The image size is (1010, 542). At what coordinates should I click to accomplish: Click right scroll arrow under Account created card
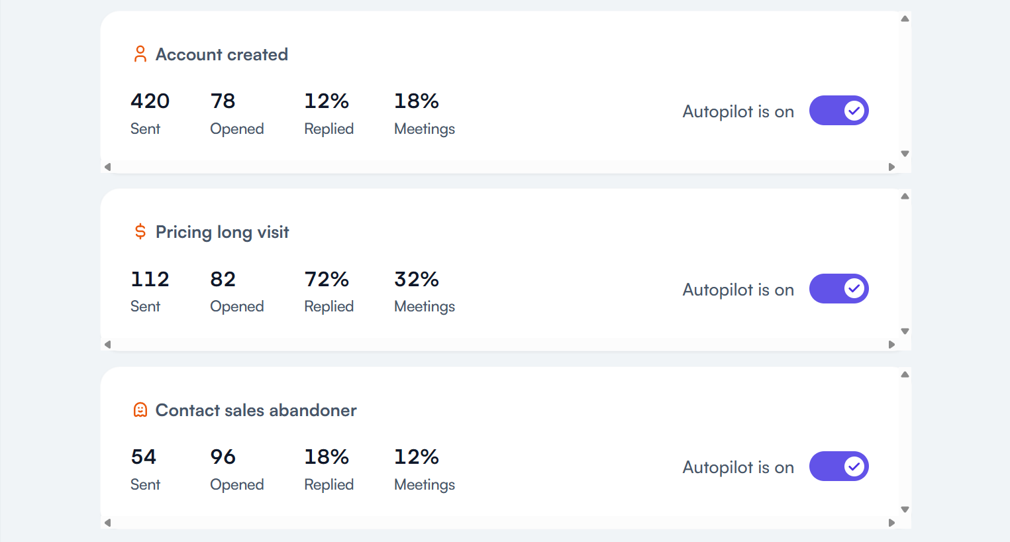891,167
